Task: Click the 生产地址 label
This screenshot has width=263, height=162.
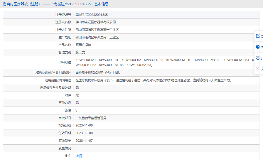Action: click(x=65, y=37)
